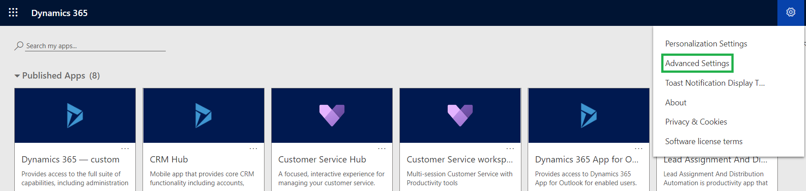
Task: Open the CRM Hub app icon
Action: point(203,116)
